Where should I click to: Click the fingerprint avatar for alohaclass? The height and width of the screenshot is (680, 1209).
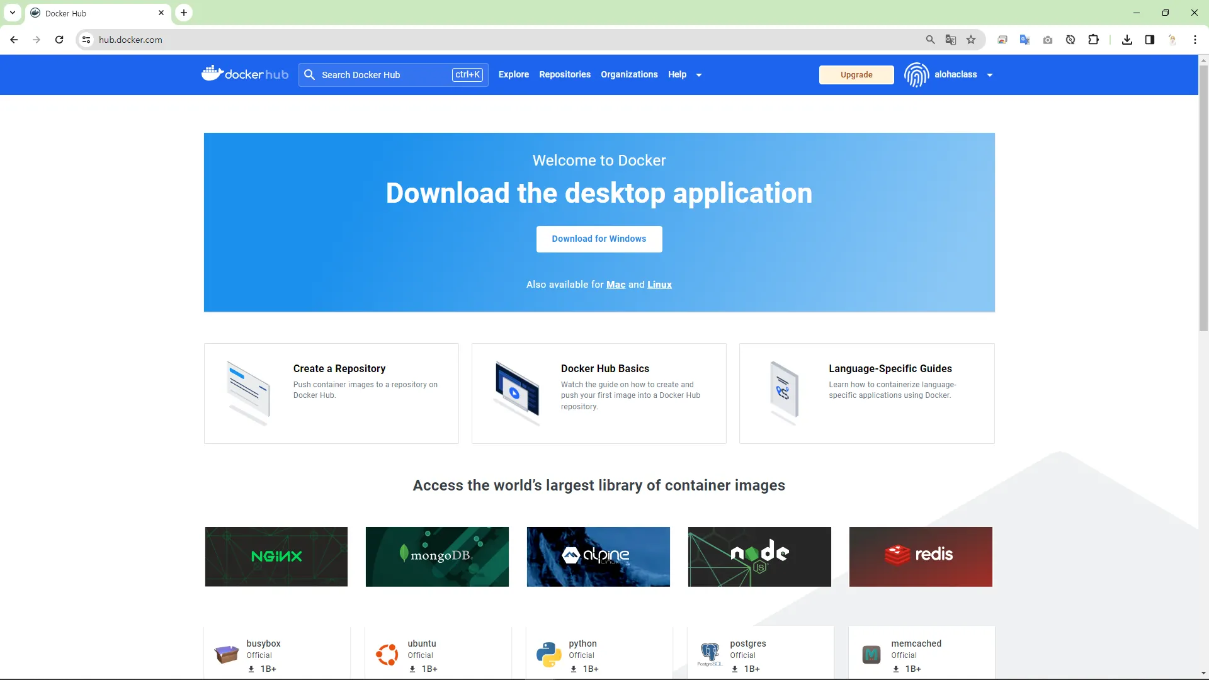pos(916,75)
